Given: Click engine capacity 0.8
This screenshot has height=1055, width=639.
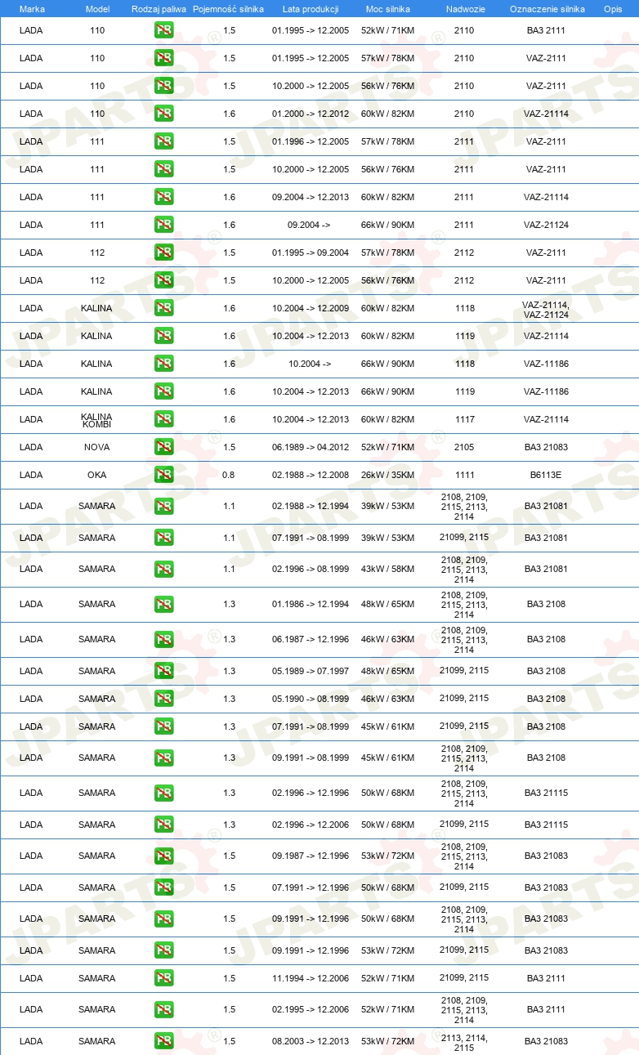Looking at the screenshot, I should 229,476.
